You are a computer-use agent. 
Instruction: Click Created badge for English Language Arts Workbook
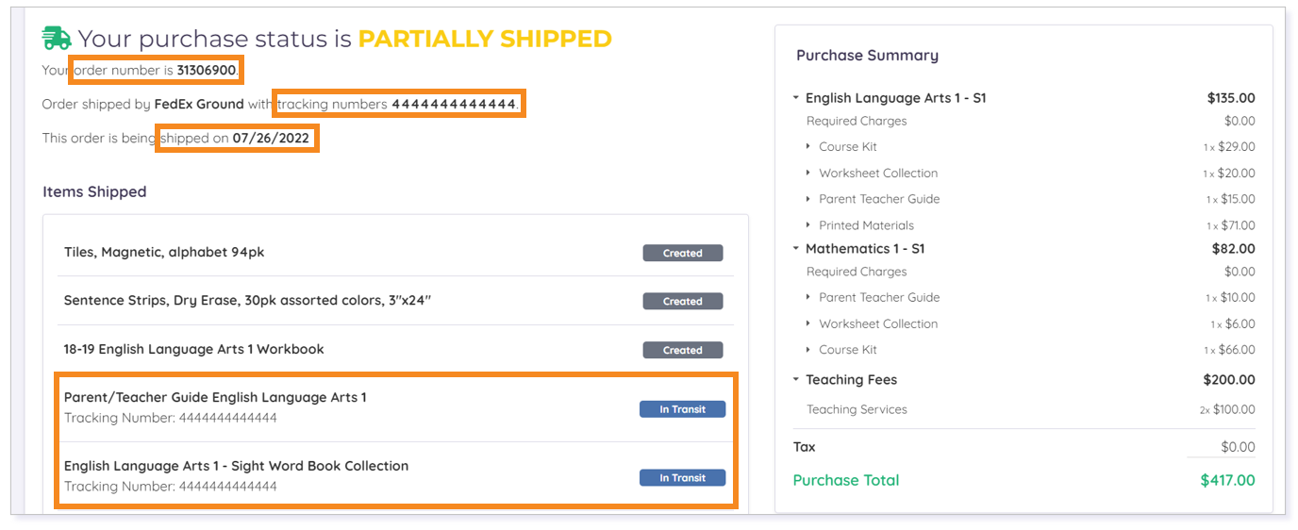683,350
